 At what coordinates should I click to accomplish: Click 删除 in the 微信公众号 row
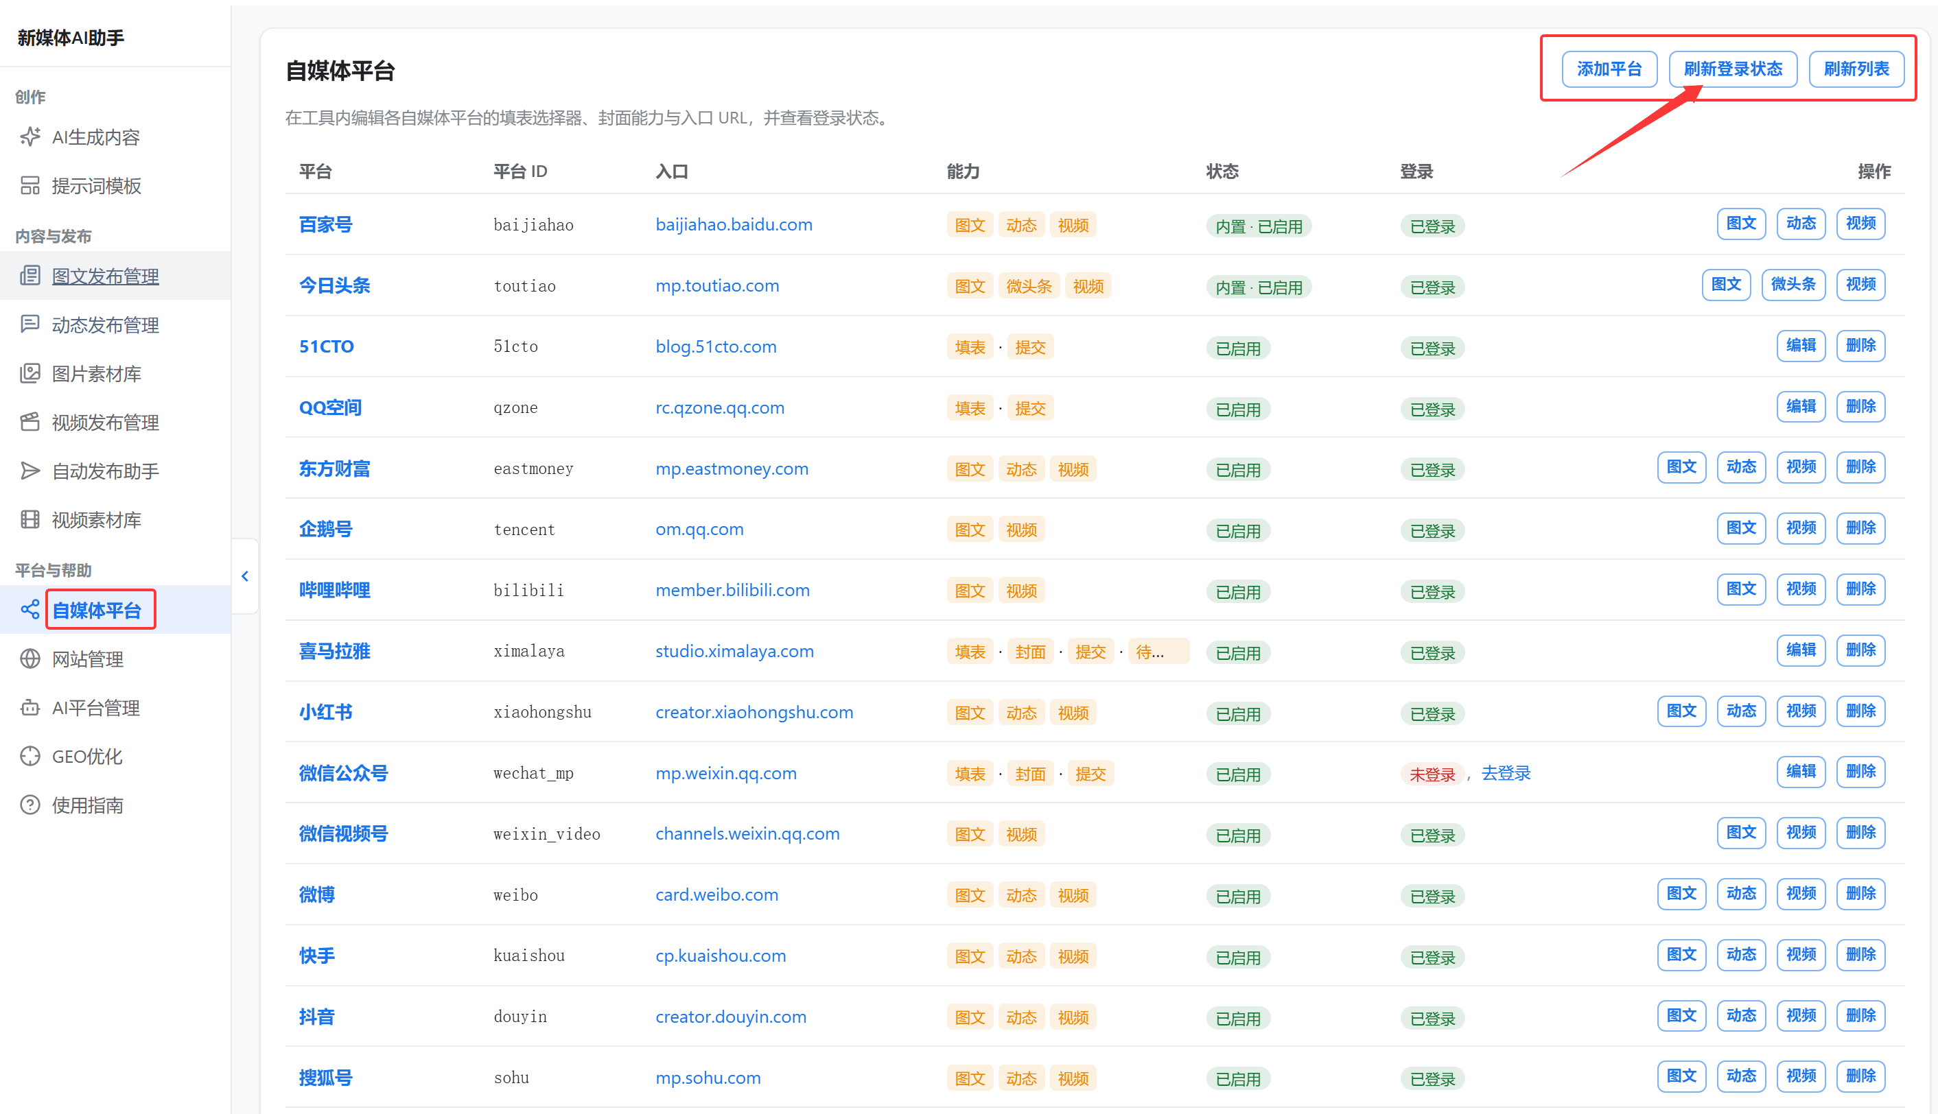[1860, 771]
